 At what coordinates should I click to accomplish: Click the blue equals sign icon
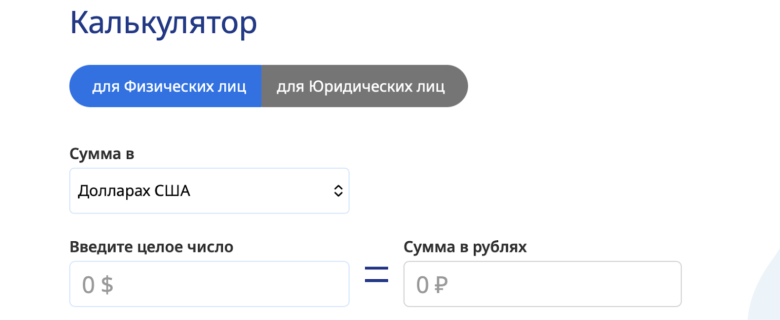click(x=376, y=275)
